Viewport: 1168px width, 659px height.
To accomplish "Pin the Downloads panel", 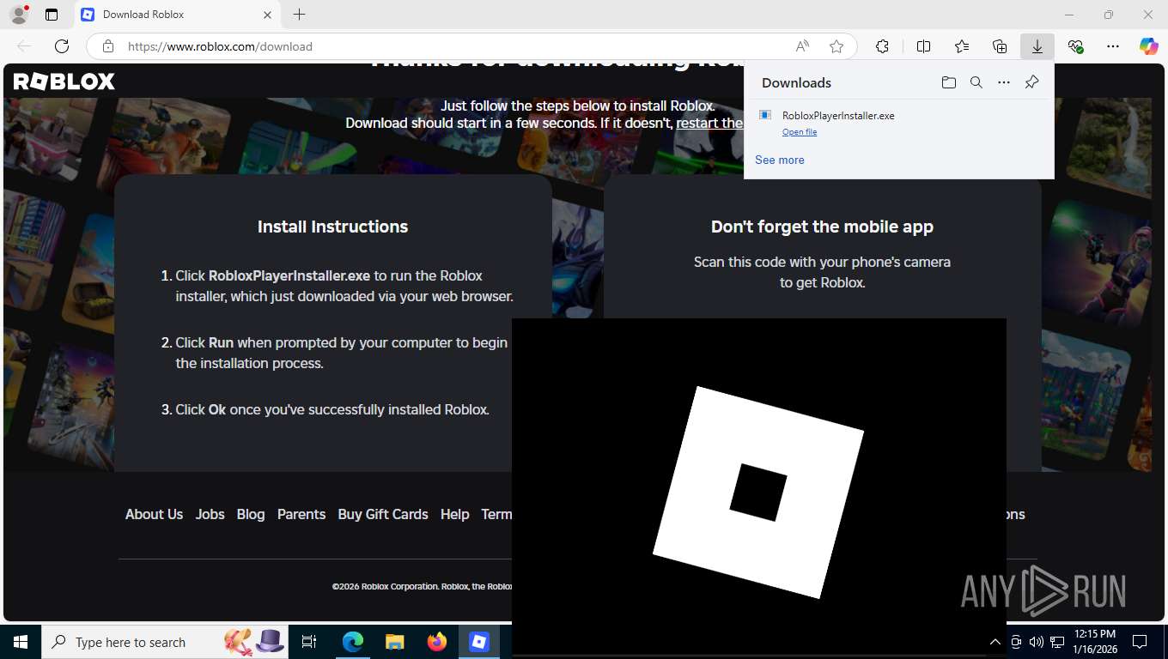I will coord(1032,82).
